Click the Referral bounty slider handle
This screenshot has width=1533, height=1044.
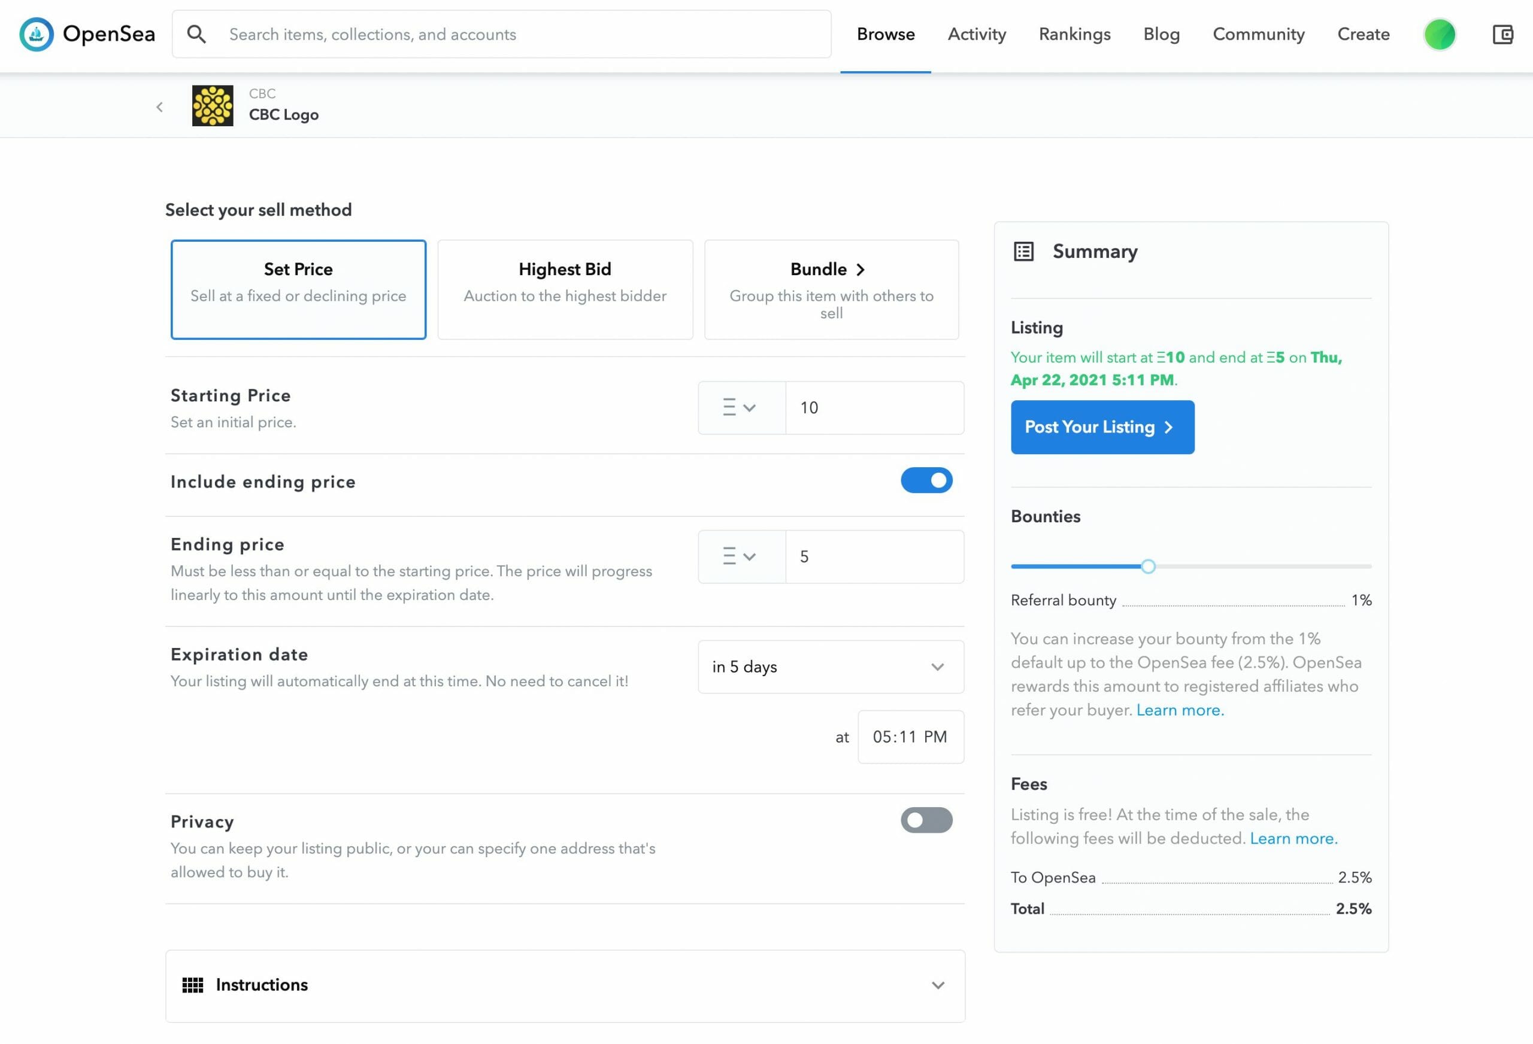(x=1148, y=566)
